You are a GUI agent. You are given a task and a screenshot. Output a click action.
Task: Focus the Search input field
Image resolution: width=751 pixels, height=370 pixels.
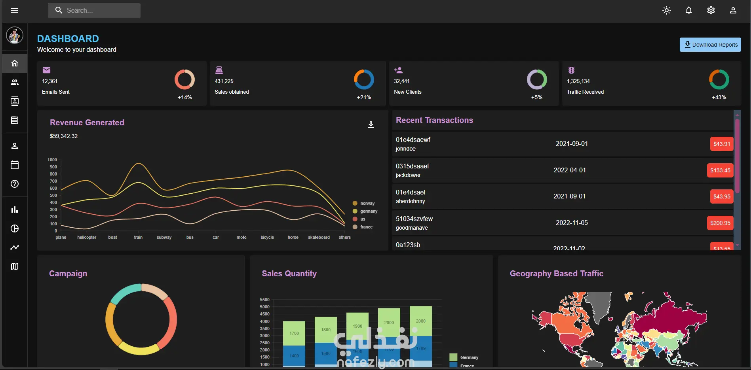[x=94, y=10]
